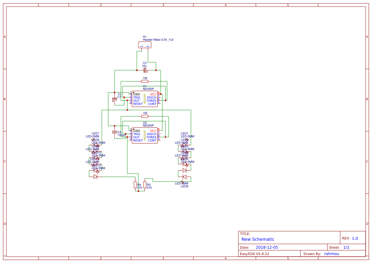The width and height of the screenshot is (372, 263).
Task: Click the date field 2018-12-05
Action: click(267, 247)
